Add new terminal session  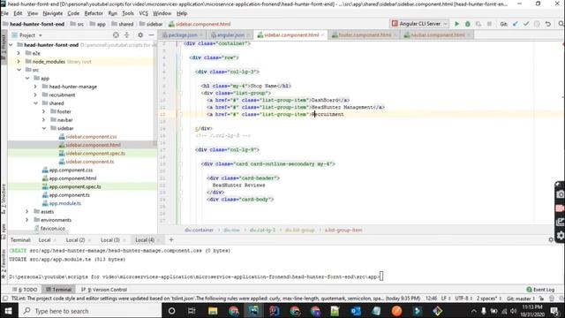171,239
